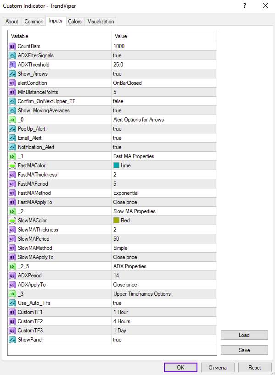Click the Load button
Image resolution: width=275 pixels, height=375 pixels.
[x=244, y=335]
